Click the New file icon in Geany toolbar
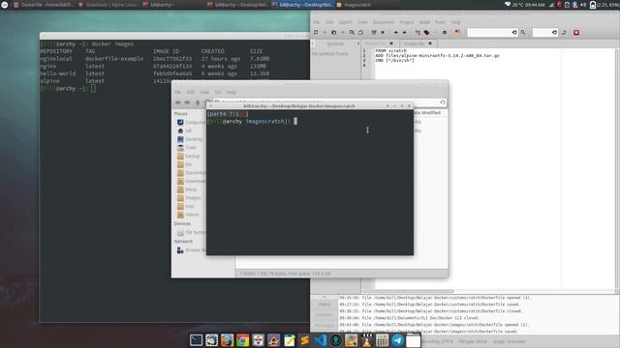Viewport: 620px width, 348px height. pyautogui.click(x=316, y=32)
